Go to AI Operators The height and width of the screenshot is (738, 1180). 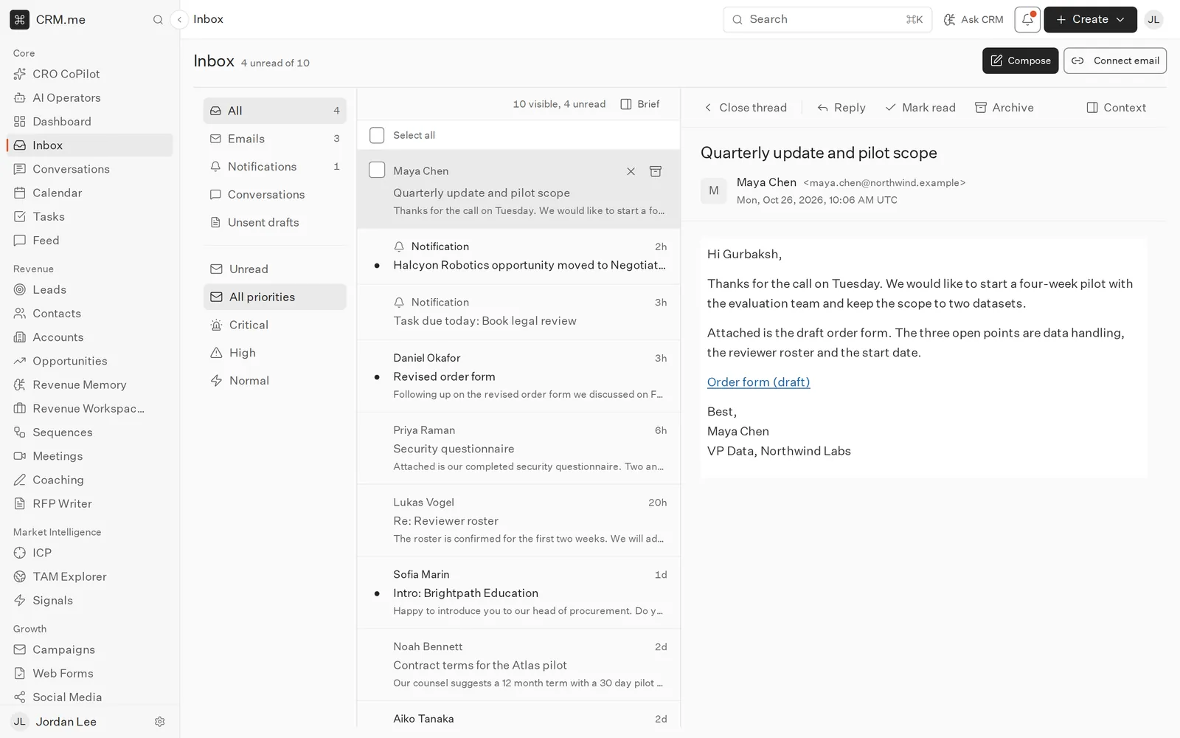pos(90,97)
